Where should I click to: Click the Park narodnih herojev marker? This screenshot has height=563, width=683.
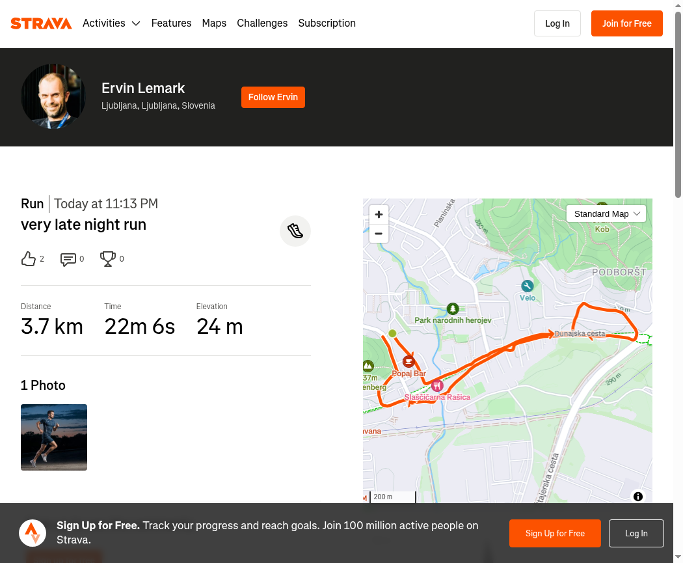[x=453, y=309]
